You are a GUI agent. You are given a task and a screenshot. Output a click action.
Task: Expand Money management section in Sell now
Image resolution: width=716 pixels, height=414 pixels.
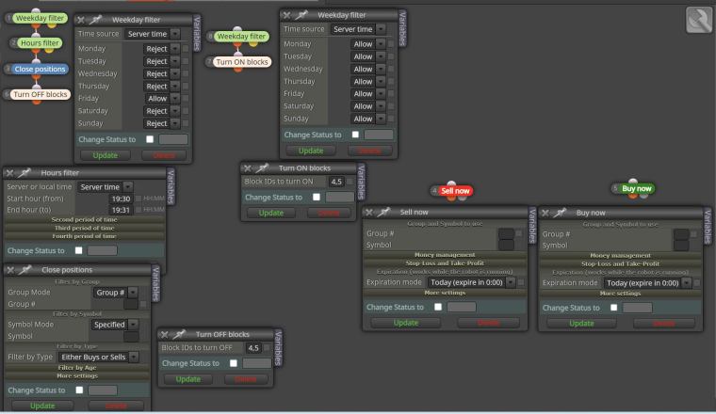(x=445, y=255)
